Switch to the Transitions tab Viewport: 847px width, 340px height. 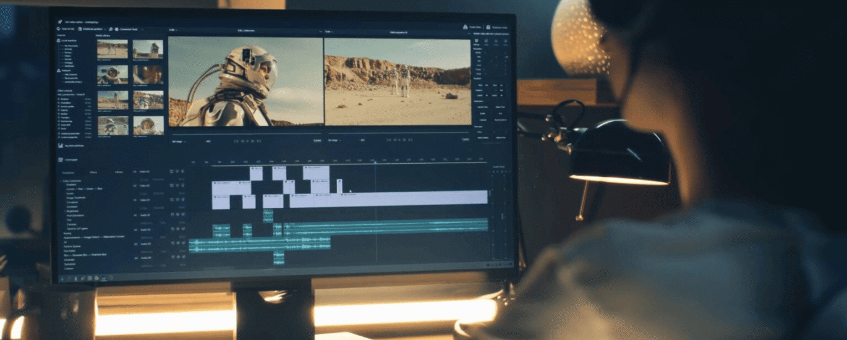tap(68, 172)
